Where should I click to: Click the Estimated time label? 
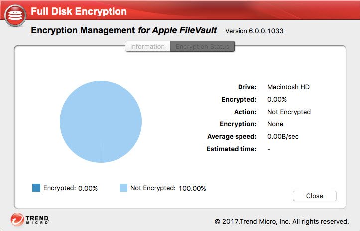[232, 149]
